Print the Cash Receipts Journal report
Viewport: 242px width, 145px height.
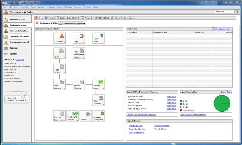[x=174, y=109]
